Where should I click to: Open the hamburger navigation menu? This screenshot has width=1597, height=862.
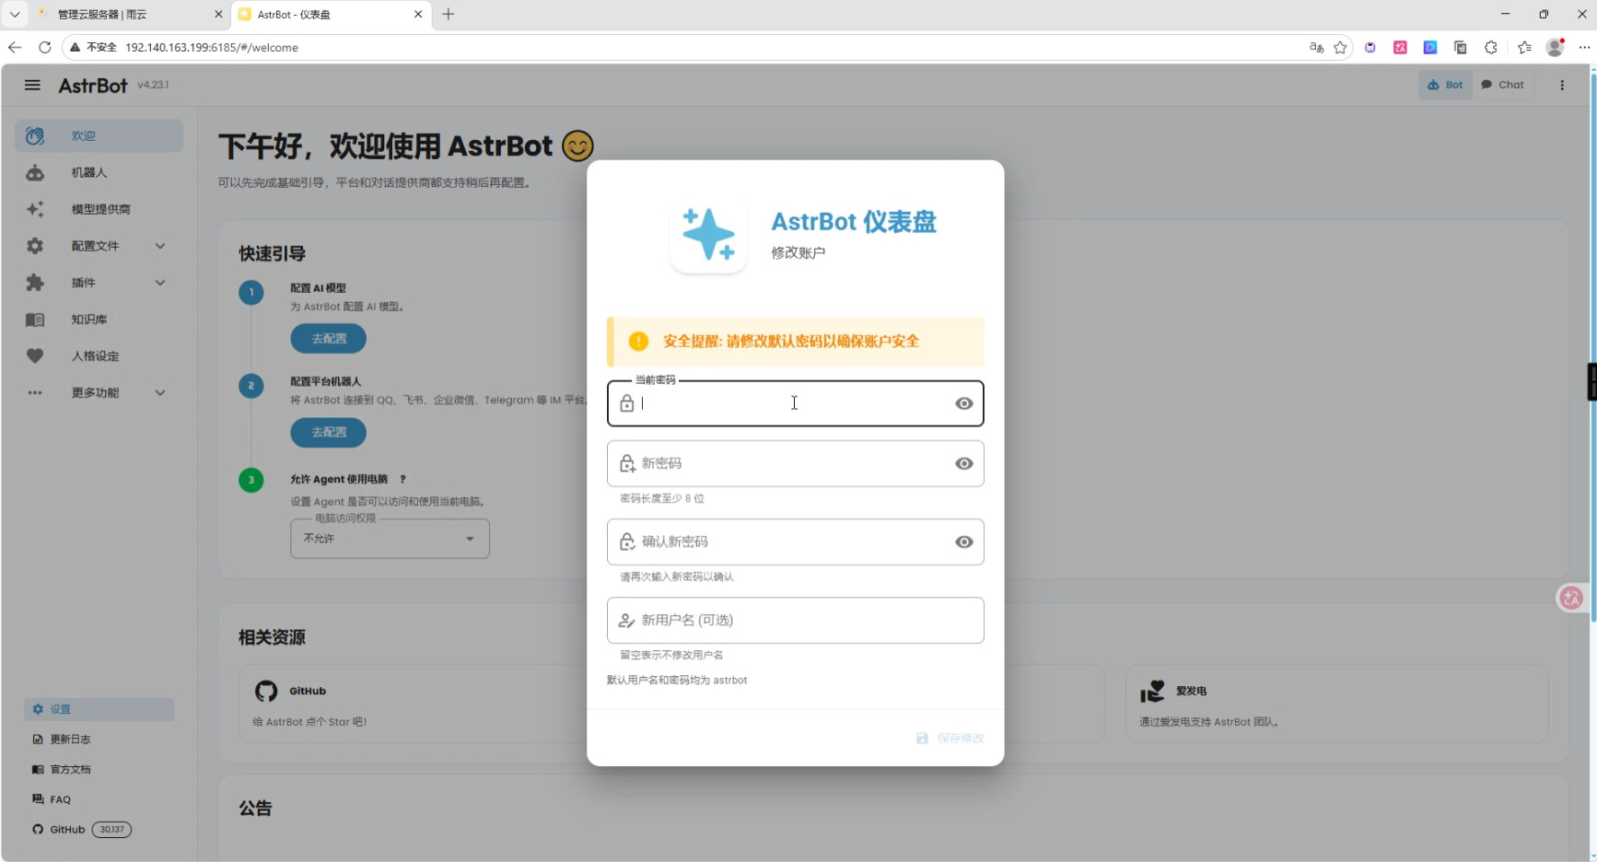(32, 85)
